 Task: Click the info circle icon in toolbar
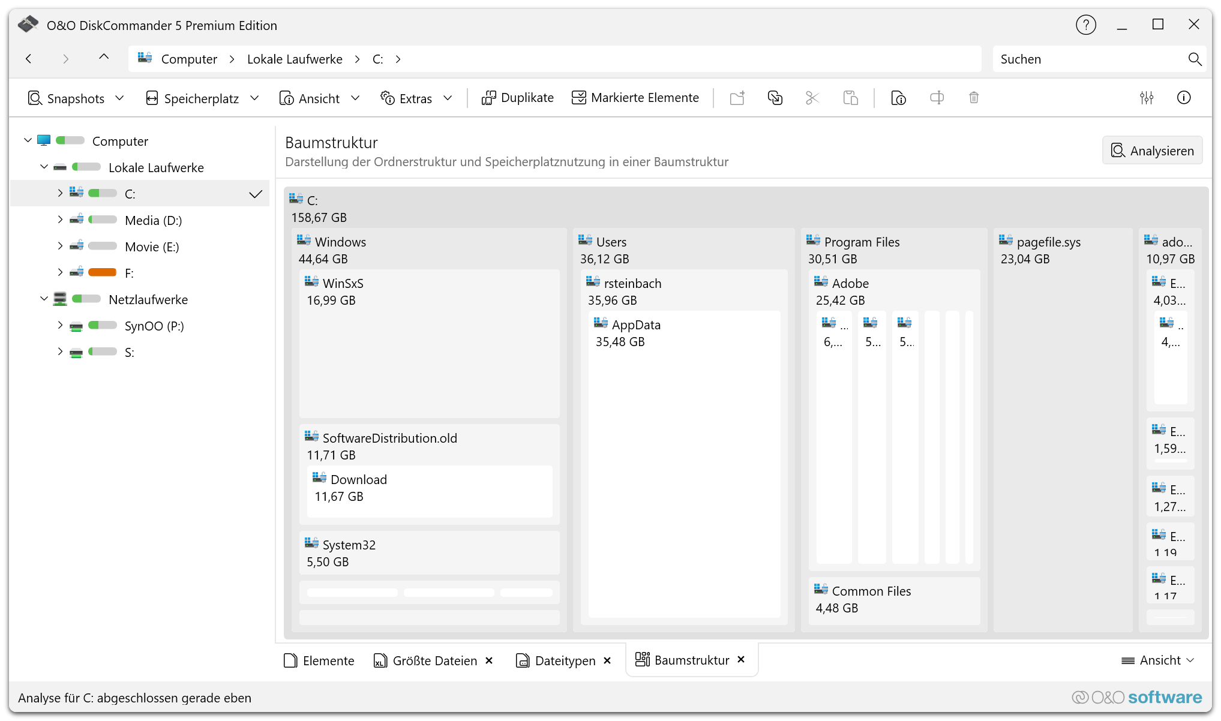pos(1184,98)
